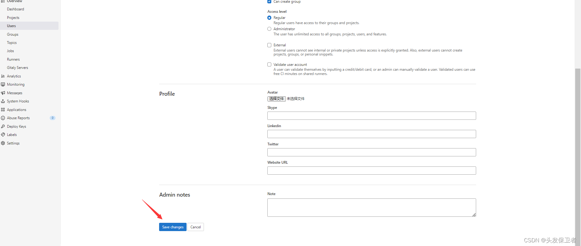Open Groups in the admin sidebar
Screen dimensions: 581x246
pyautogui.click(x=29, y=34)
